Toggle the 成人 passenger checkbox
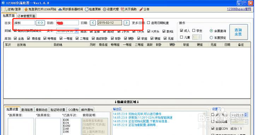 point(182,30)
